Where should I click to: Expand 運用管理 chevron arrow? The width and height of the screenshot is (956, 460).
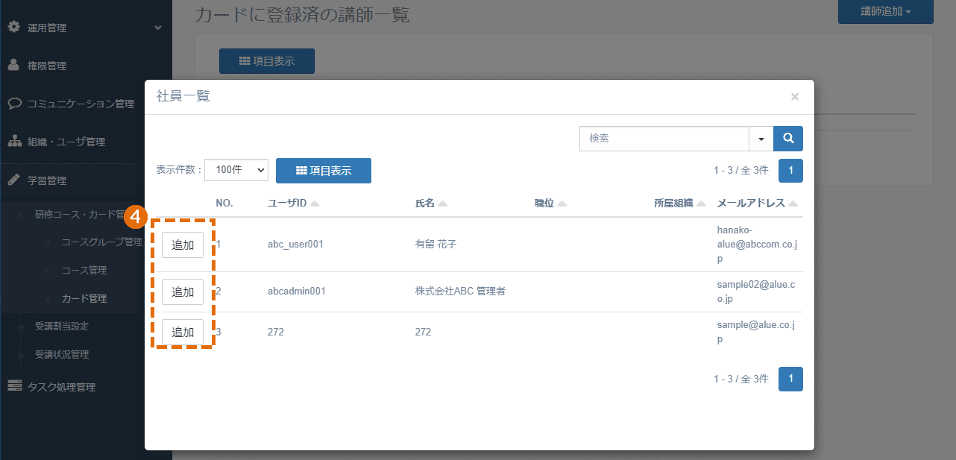point(158,28)
